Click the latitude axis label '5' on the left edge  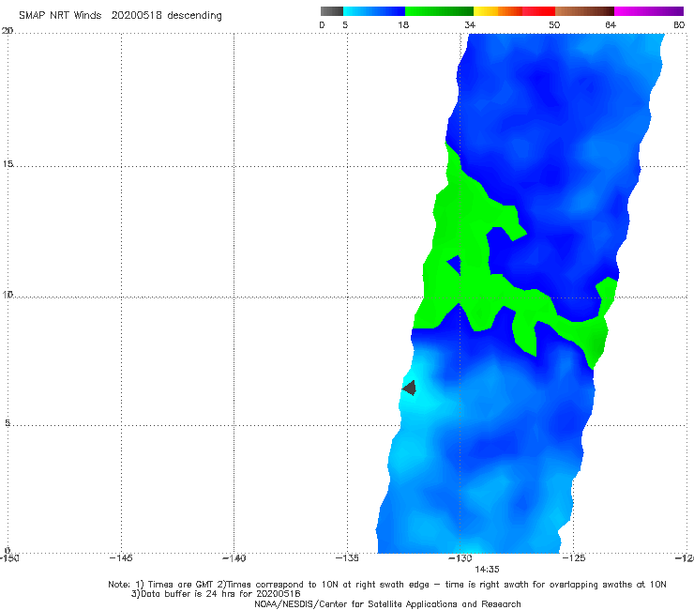coord(8,422)
